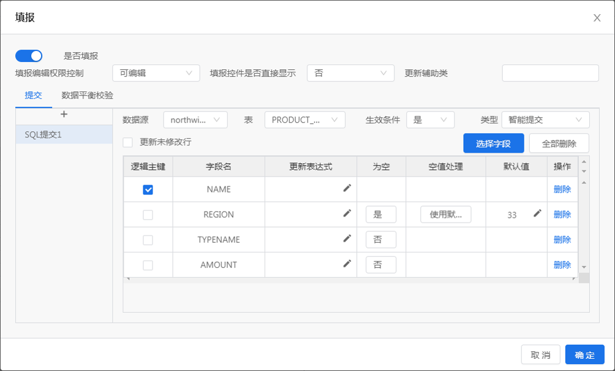Edit update expression for TYPENAME row

(x=347, y=239)
